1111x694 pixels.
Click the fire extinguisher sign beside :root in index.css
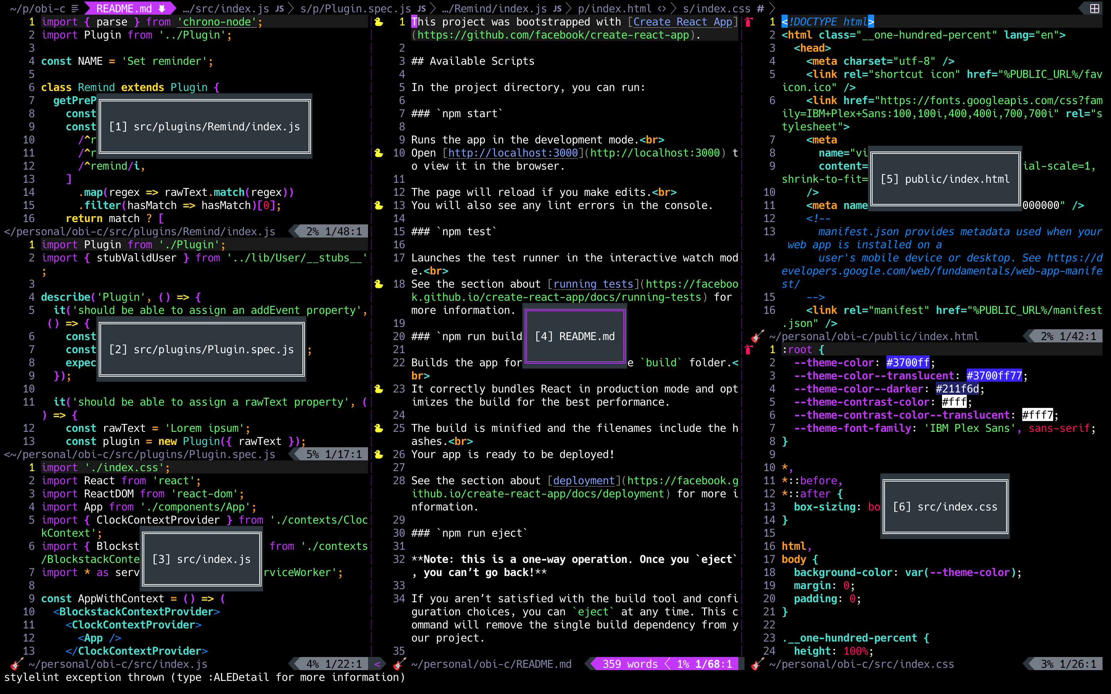pyautogui.click(x=749, y=349)
